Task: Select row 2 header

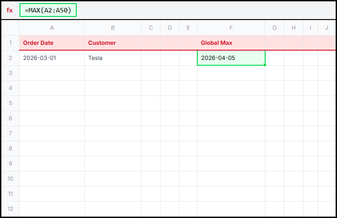Action: point(10,58)
